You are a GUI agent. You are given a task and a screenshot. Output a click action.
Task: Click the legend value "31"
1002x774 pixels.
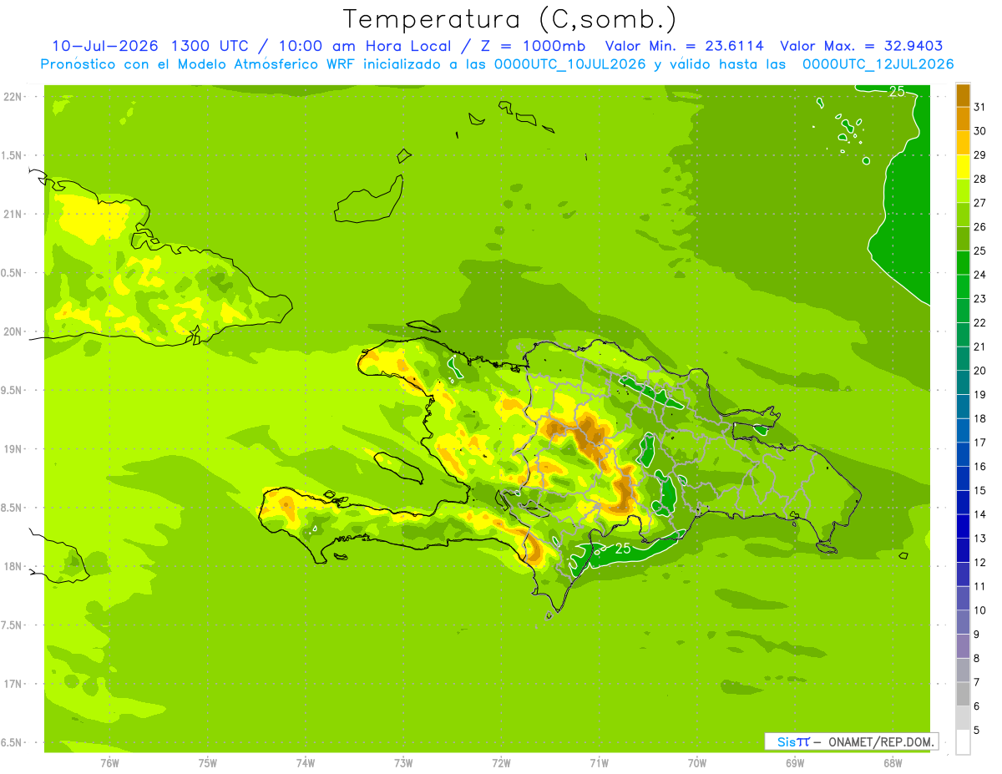980,107
